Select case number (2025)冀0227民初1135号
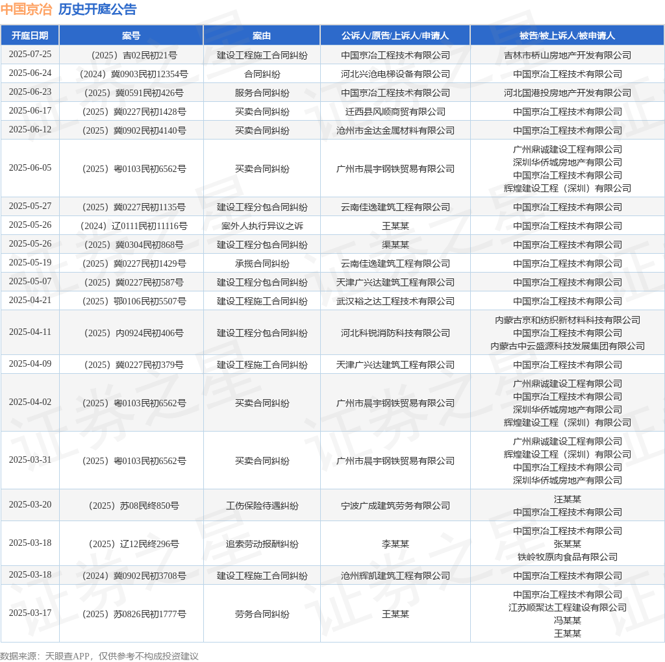This screenshot has height=662, width=665. (134, 207)
